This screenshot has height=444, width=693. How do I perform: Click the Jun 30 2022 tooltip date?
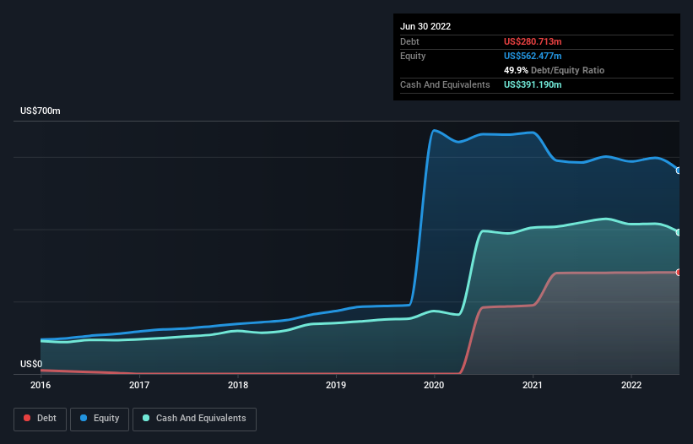point(425,26)
